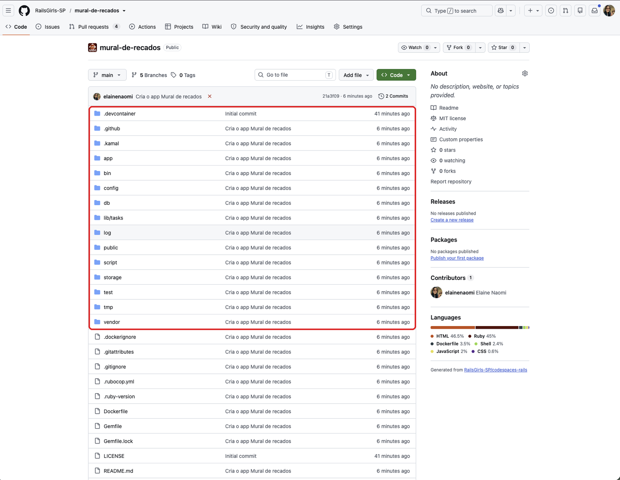
Task: Expand the Add file dropdown
Action: (356, 75)
